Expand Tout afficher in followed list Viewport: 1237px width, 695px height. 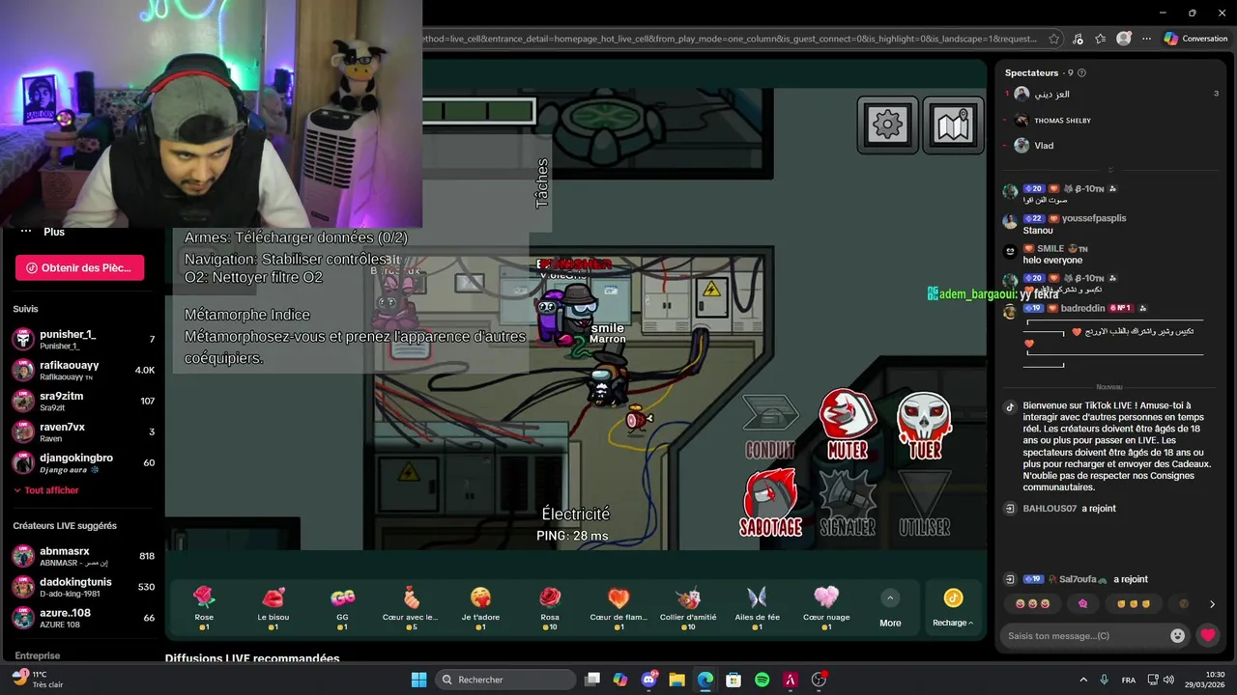coord(46,490)
